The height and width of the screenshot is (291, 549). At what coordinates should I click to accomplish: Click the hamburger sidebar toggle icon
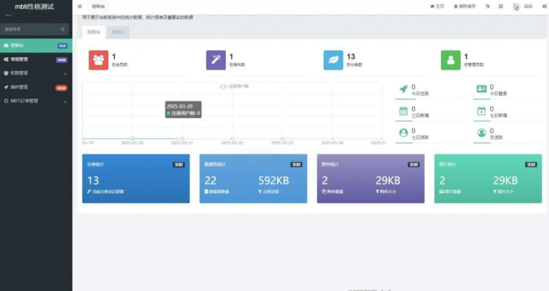click(x=80, y=6)
